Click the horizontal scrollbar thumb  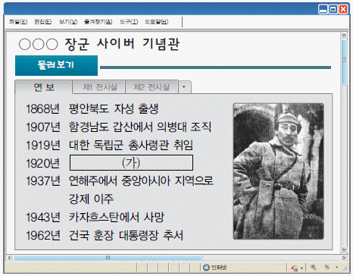pos(108,258)
